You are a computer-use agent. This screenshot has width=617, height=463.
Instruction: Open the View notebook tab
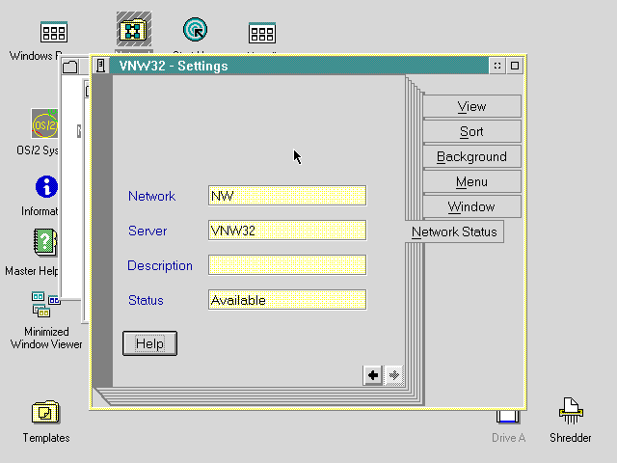(x=471, y=106)
